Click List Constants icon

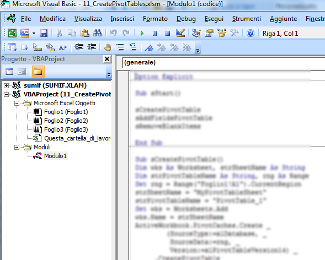(24, 47)
